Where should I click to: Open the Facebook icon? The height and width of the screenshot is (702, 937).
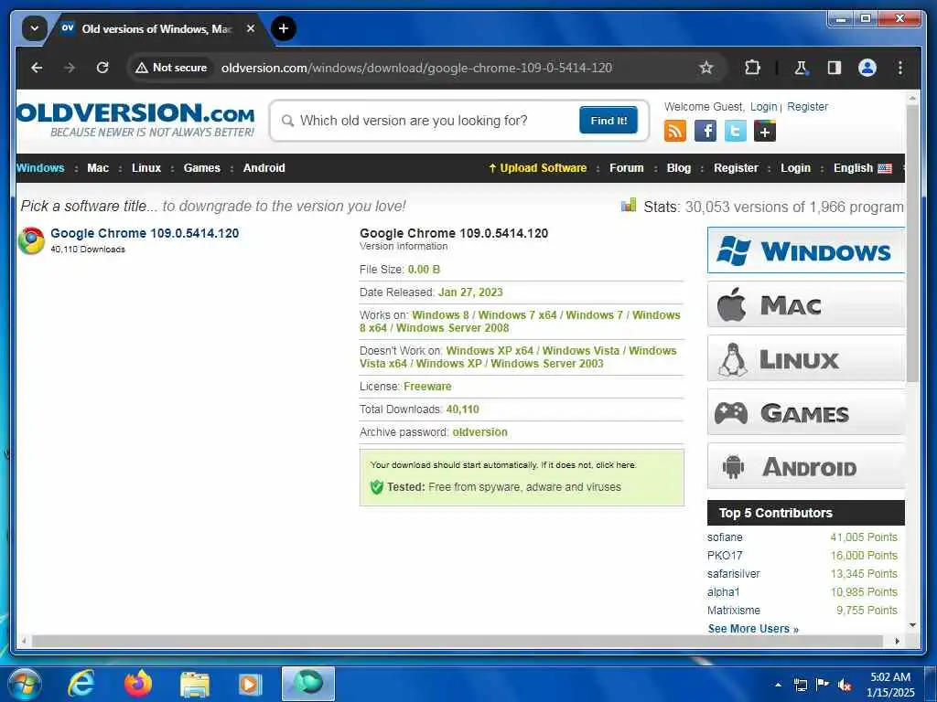705,131
